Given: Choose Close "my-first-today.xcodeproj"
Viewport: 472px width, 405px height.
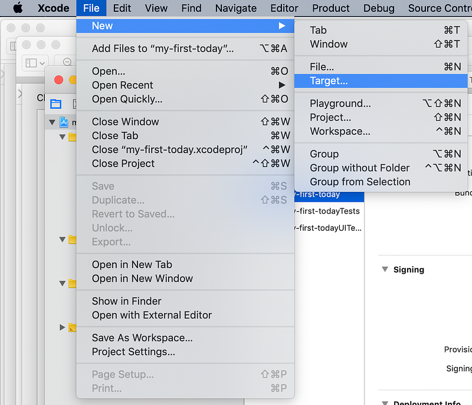Looking at the screenshot, I should pos(185,150).
